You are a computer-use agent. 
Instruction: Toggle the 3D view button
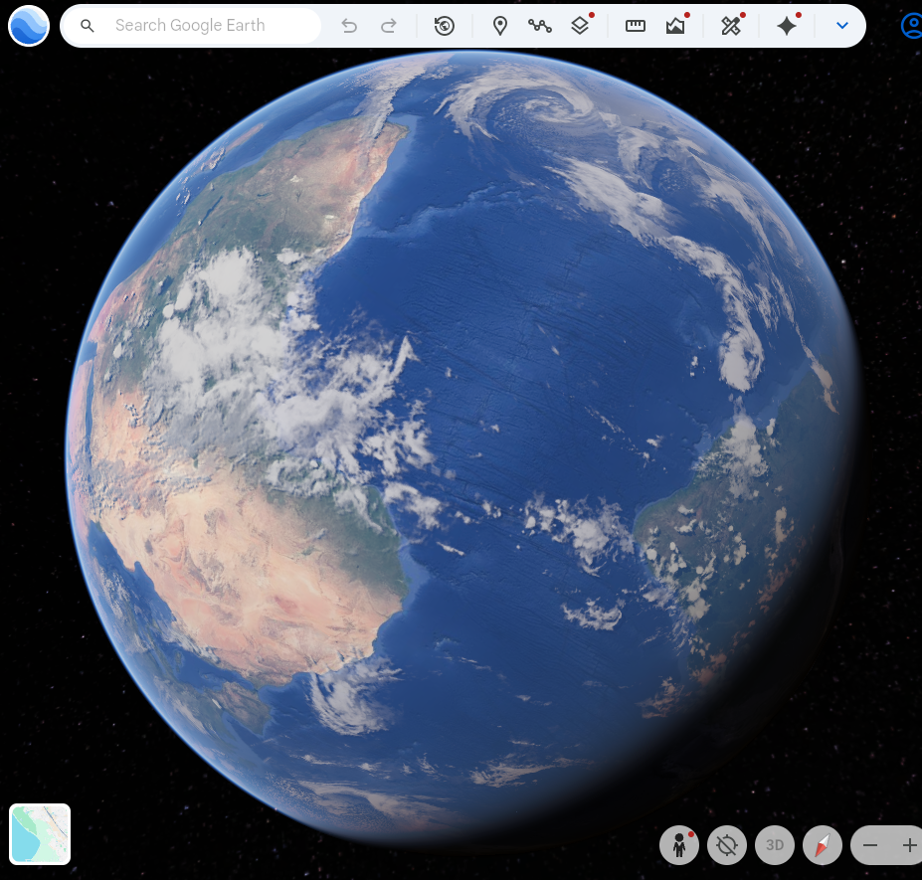pos(775,845)
